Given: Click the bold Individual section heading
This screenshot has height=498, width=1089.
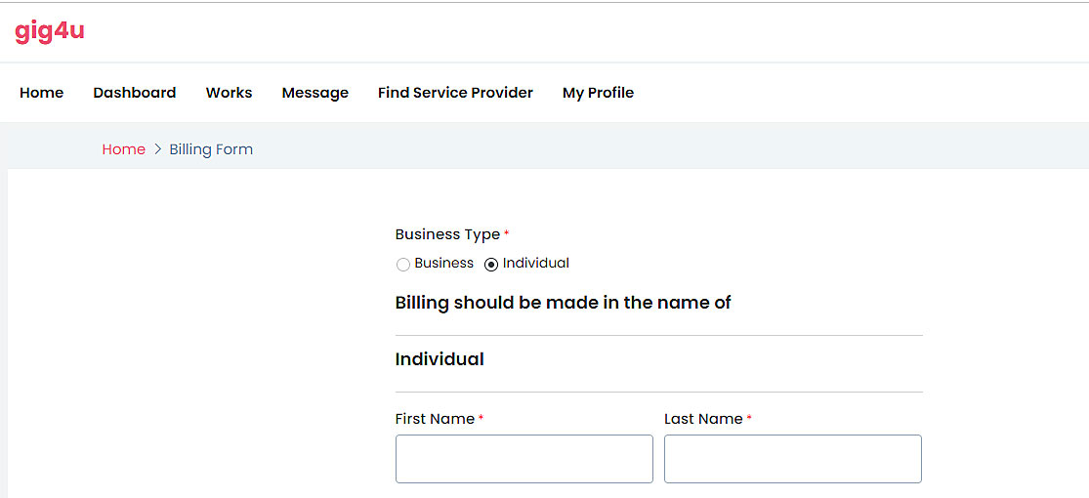Looking at the screenshot, I should (440, 359).
